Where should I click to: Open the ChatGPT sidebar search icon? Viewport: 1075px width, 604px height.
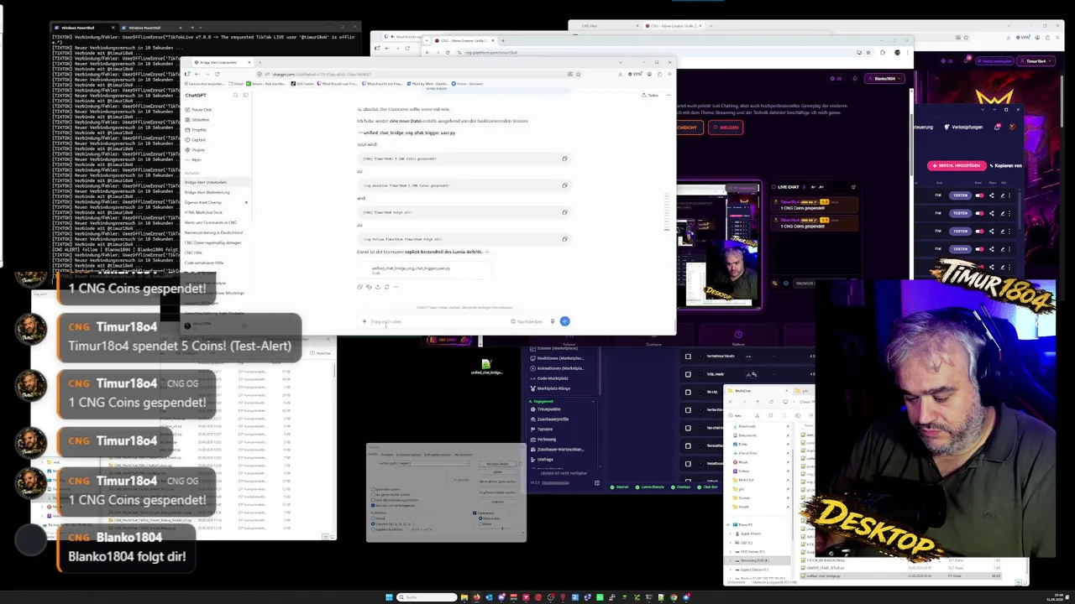(235, 95)
